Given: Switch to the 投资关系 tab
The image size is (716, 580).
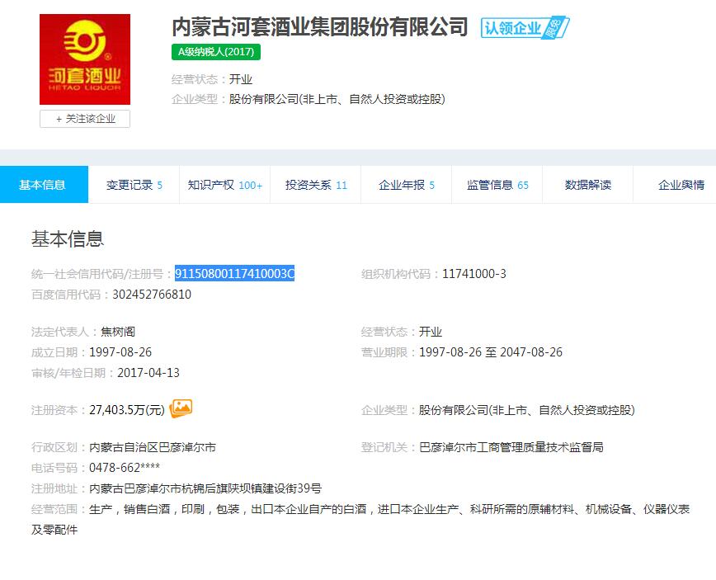Looking at the screenshot, I should click(316, 185).
